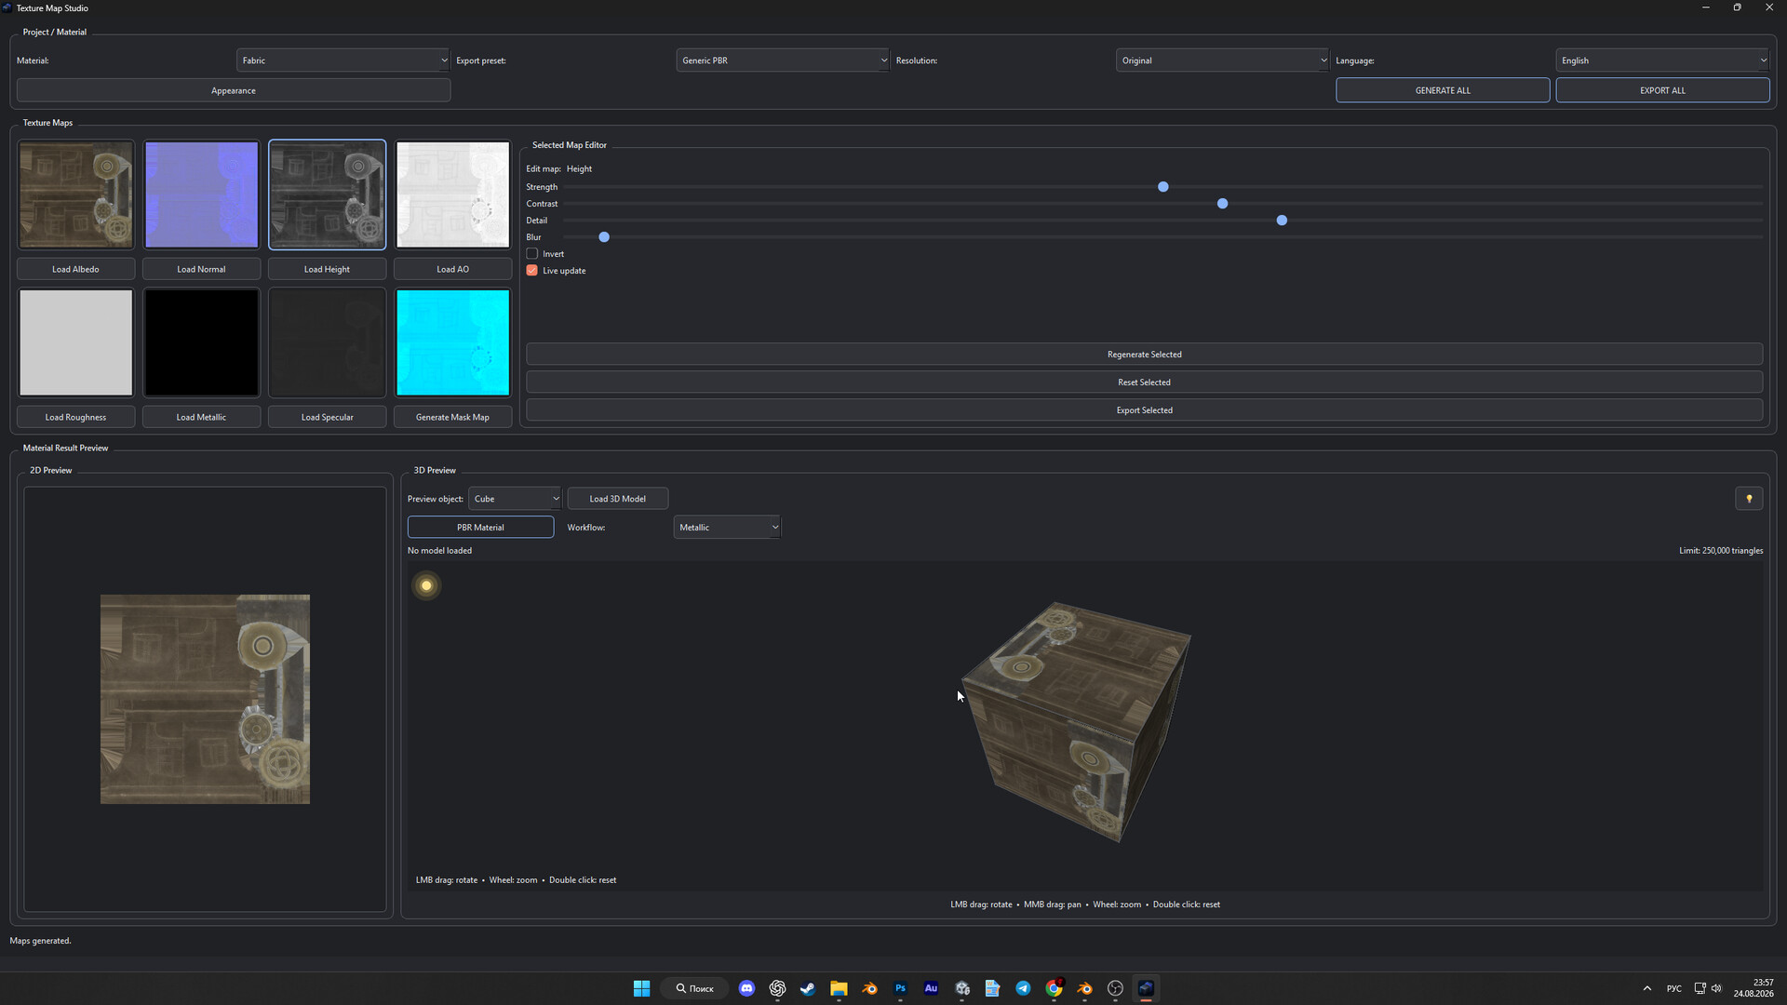Open the Material dropdown showing Fabric
Image resolution: width=1787 pixels, height=1005 pixels.
343,60
